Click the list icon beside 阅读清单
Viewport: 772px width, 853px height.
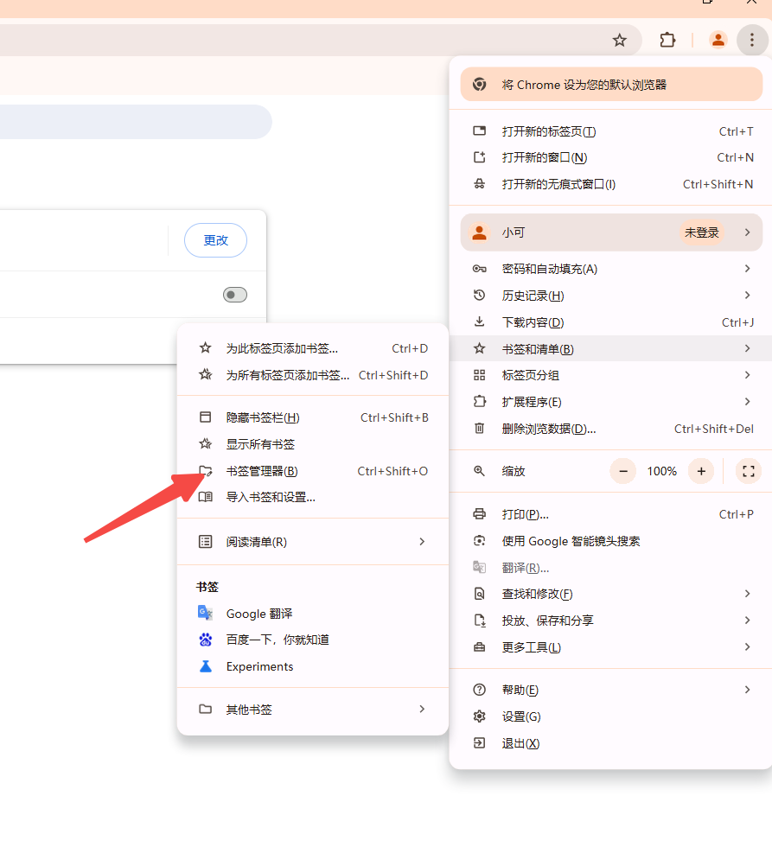click(205, 541)
